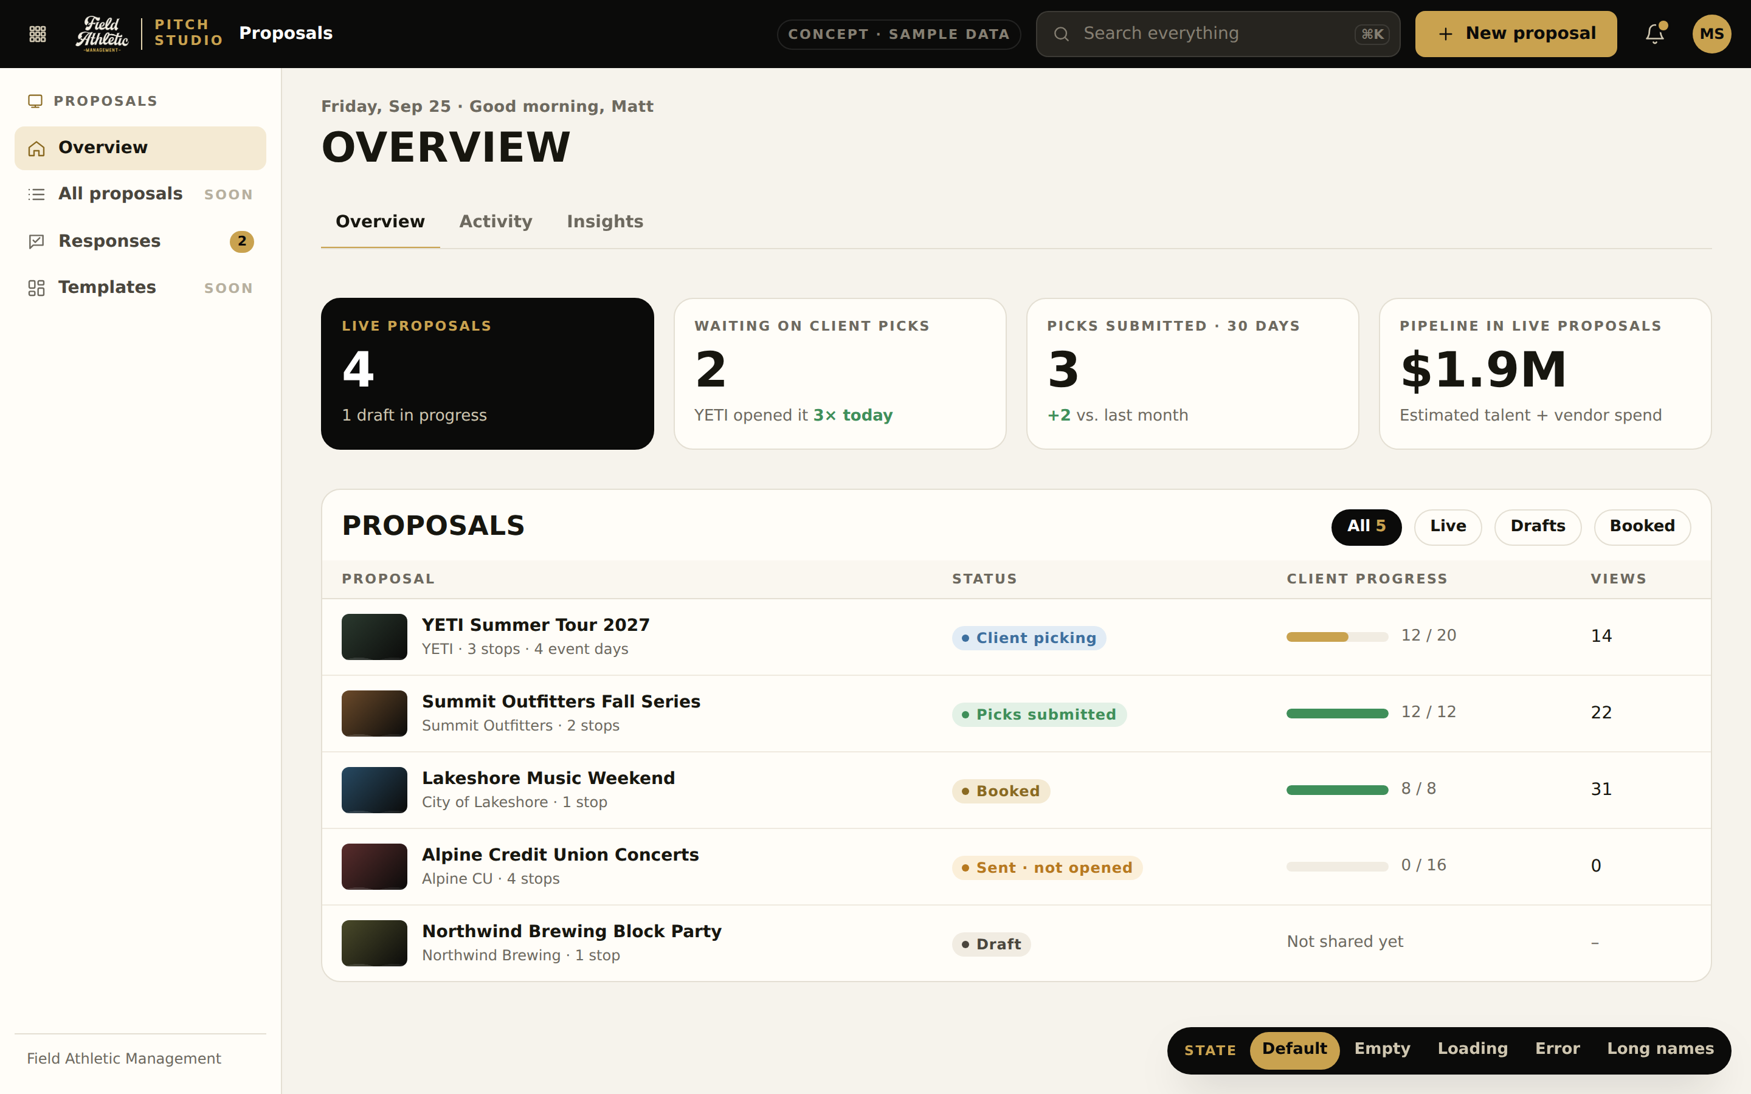Click the Sent · not opened status pill
The height and width of the screenshot is (1094, 1751).
tap(1047, 869)
